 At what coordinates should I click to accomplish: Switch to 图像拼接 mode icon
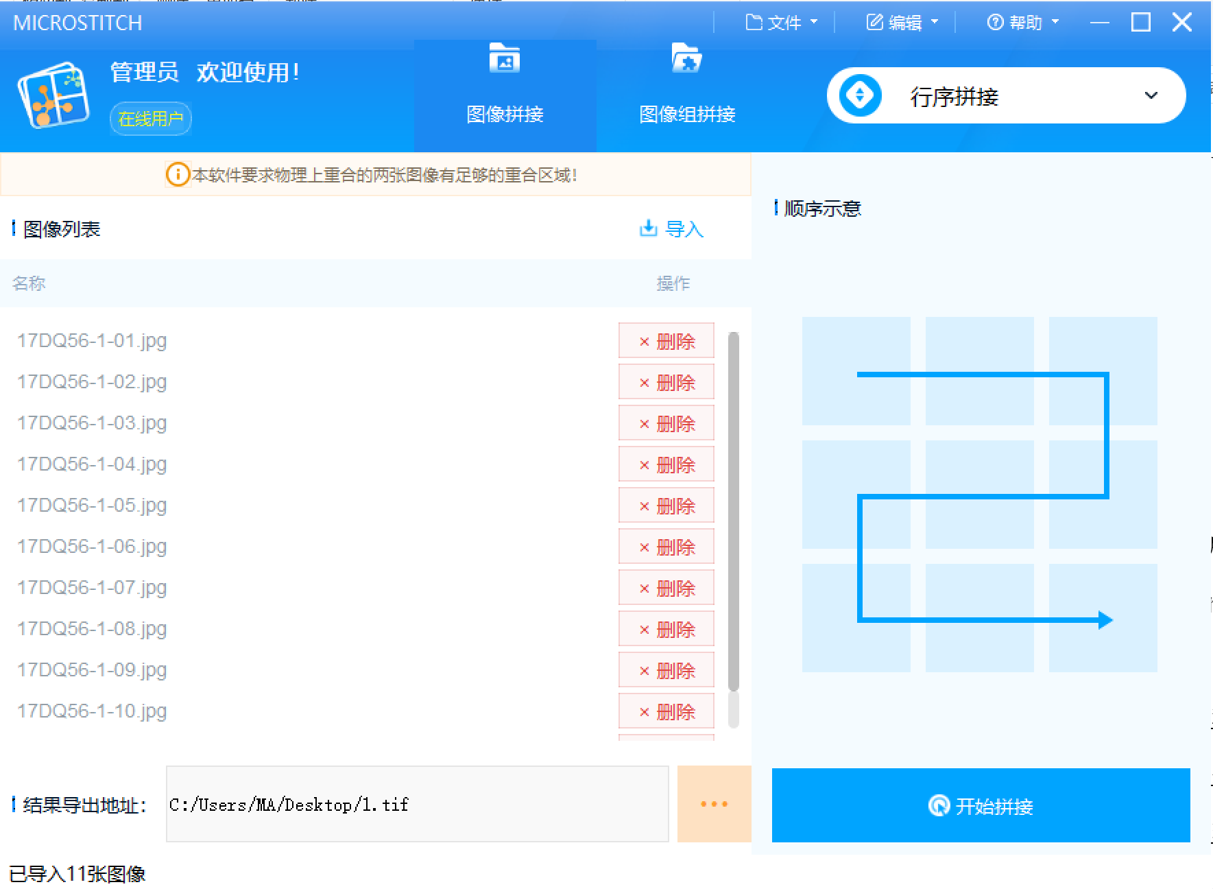click(x=505, y=60)
